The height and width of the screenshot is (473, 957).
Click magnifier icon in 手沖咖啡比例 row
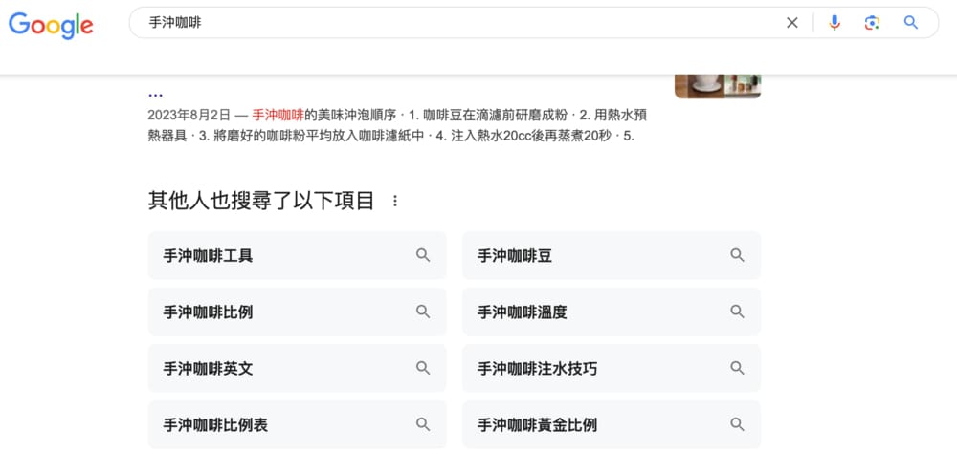(423, 312)
